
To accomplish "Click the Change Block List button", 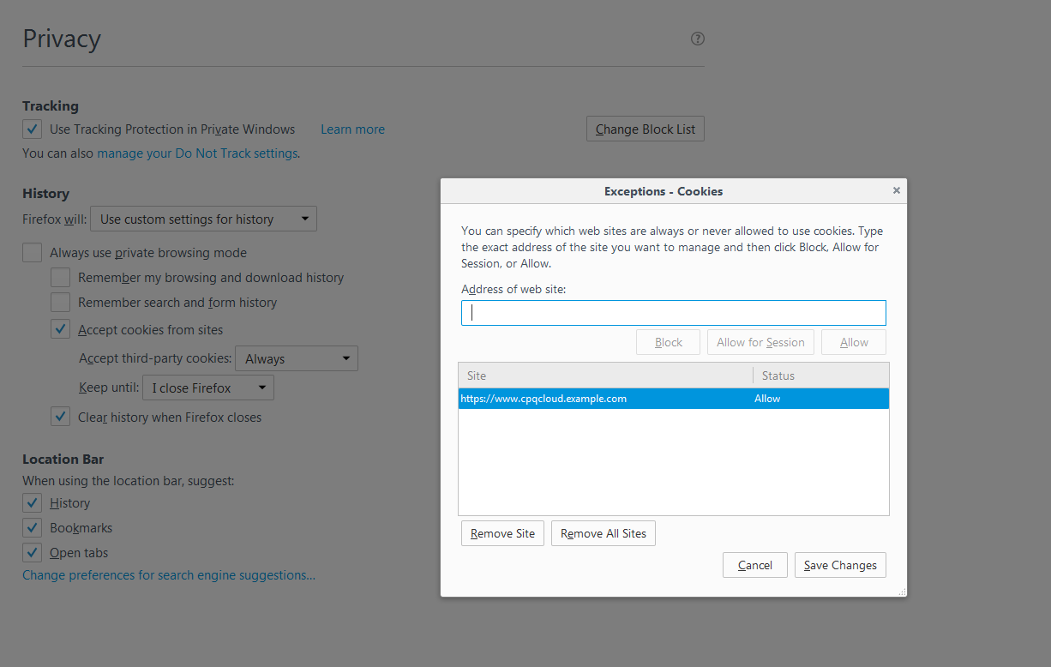I will 646,129.
